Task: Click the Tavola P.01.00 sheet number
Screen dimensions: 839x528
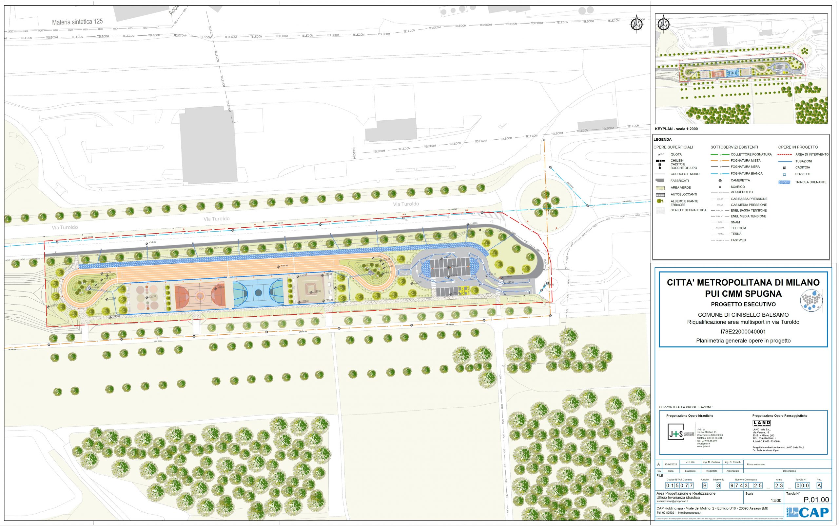Action: click(x=816, y=500)
